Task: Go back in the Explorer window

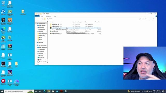Action: point(36,19)
